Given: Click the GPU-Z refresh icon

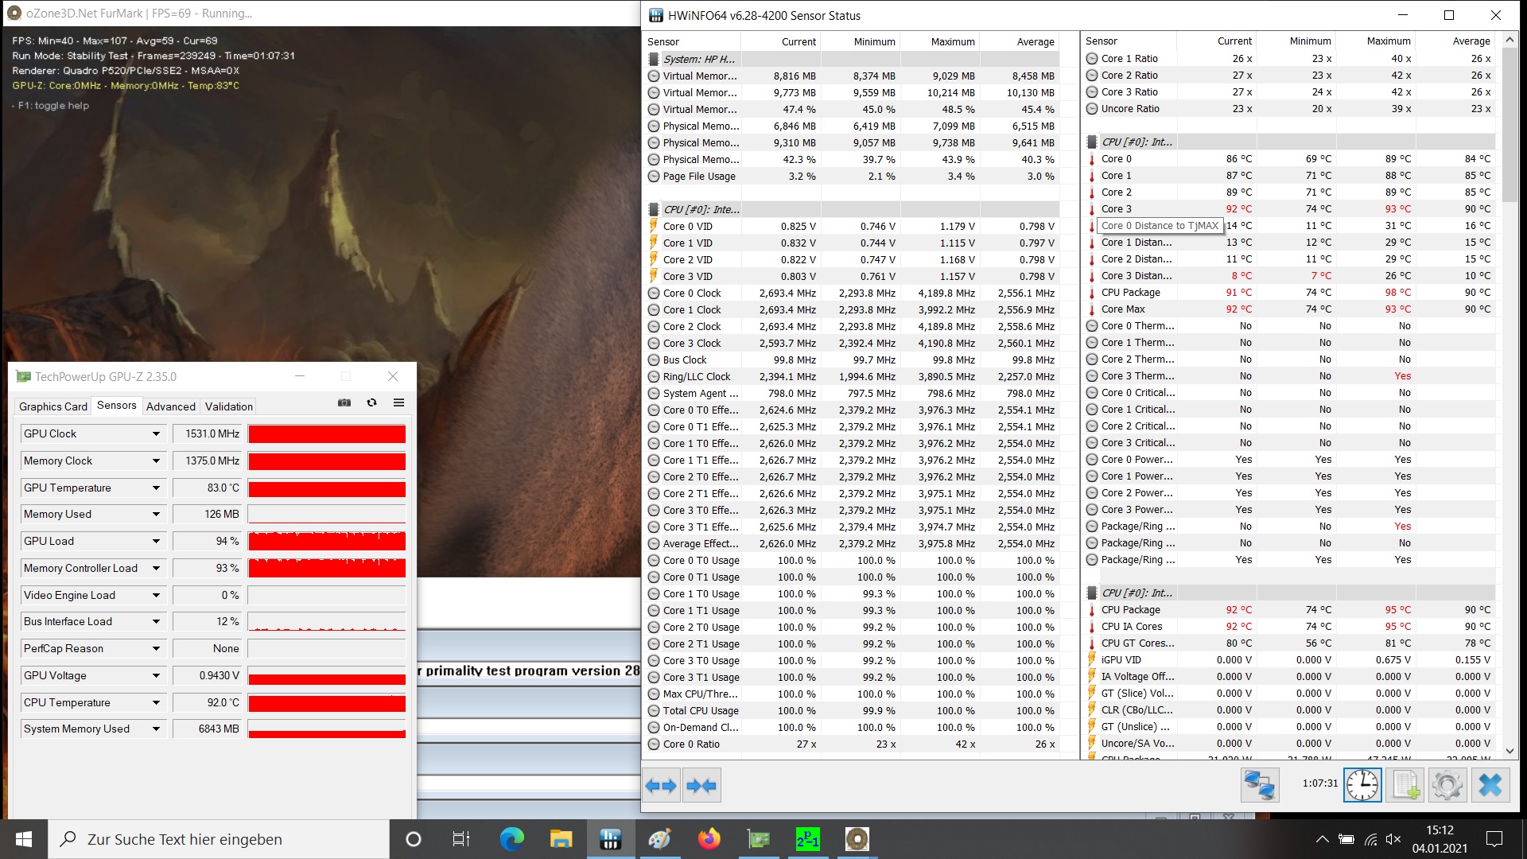Looking at the screenshot, I should tap(371, 403).
